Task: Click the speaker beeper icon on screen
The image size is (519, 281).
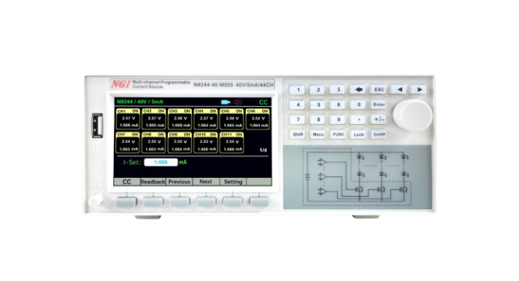Action: click(238, 102)
